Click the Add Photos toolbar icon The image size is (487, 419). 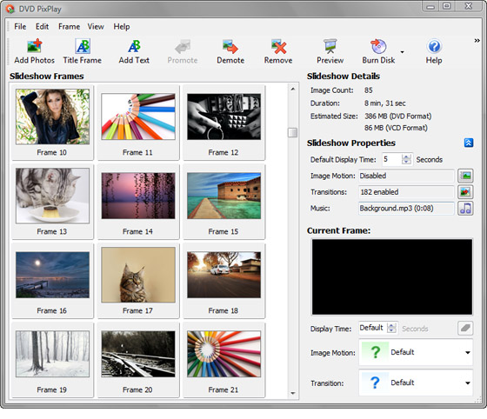(34, 51)
